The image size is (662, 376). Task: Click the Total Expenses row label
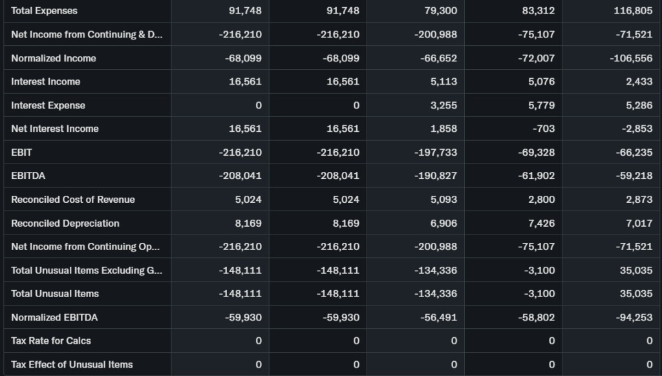pyautogui.click(x=44, y=11)
